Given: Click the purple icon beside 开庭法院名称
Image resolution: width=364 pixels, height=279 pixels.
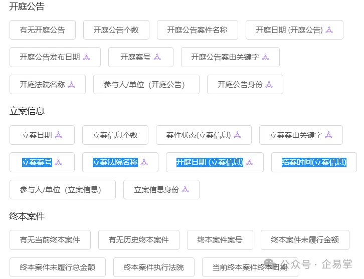Looking at the screenshot, I should coord(72,85).
